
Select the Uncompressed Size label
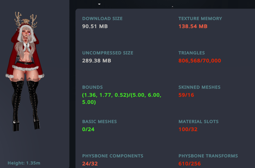tap(107, 53)
